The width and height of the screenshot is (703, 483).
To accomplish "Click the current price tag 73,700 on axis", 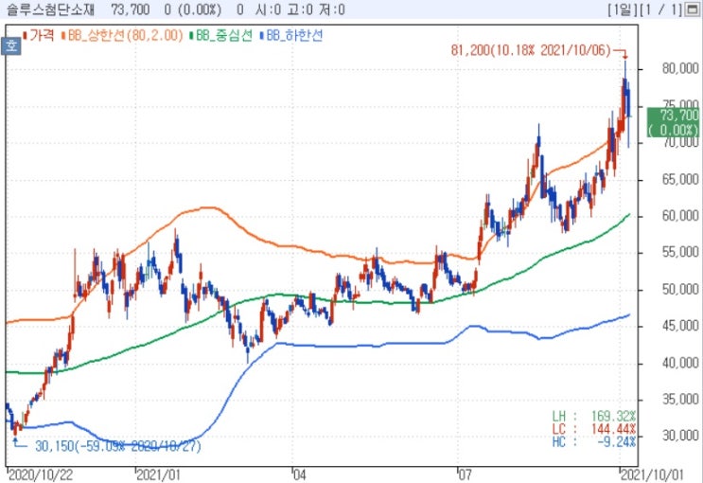I will (x=675, y=122).
